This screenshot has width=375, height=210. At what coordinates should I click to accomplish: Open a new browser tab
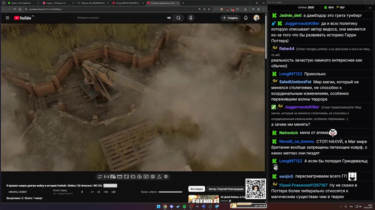pyautogui.click(x=183, y=3)
